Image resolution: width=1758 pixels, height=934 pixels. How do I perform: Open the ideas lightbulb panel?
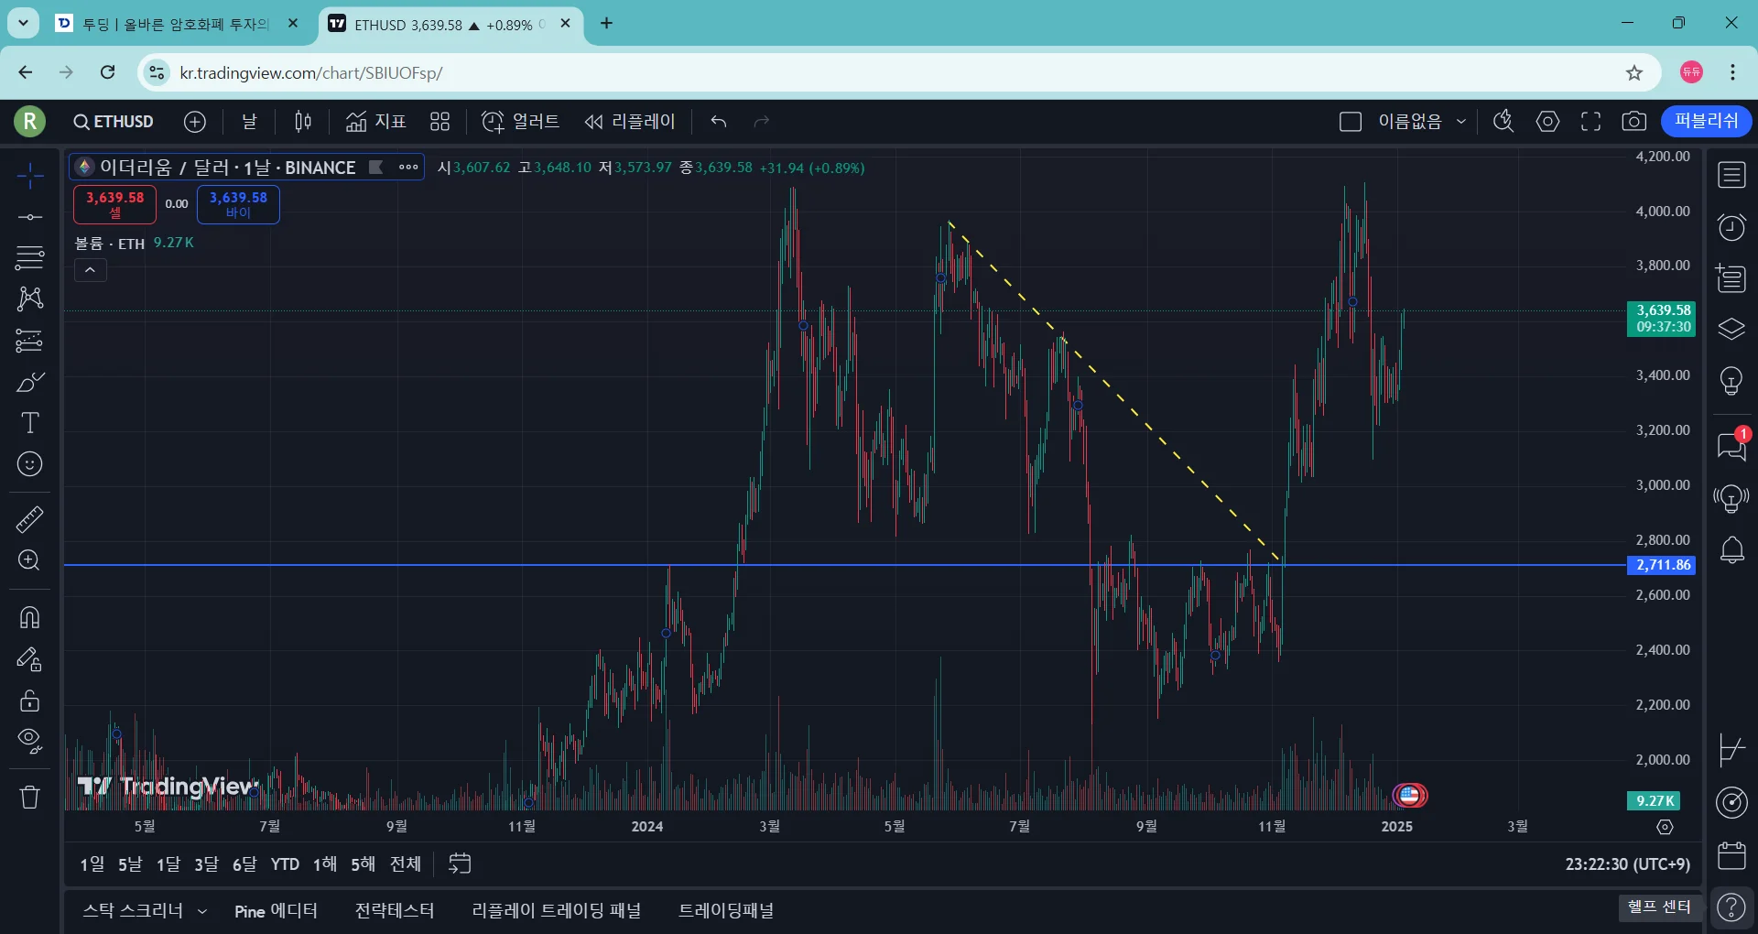pyautogui.click(x=1731, y=380)
